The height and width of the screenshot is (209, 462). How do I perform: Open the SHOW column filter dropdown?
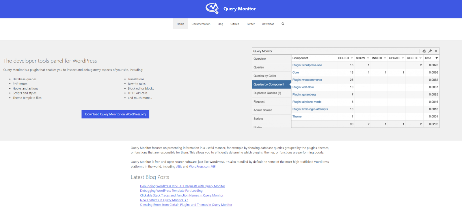point(368,58)
